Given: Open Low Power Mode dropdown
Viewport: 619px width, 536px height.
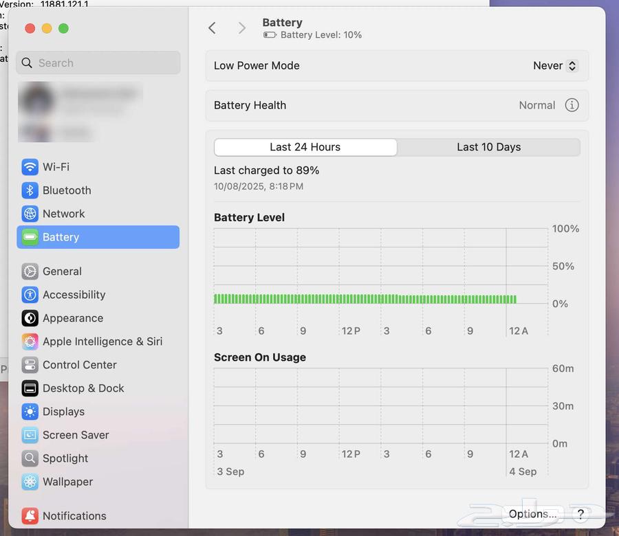Looking at the screenshot, I should pyautogui.click(x=555, y=66).
